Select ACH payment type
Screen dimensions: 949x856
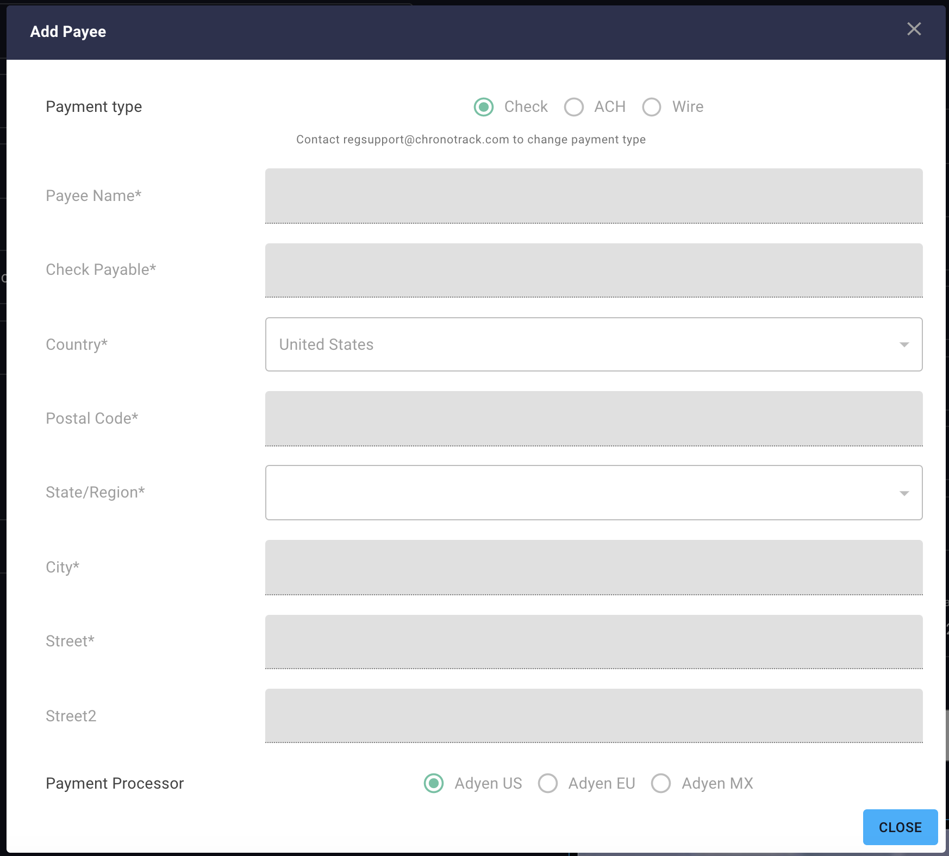point(574,107)
